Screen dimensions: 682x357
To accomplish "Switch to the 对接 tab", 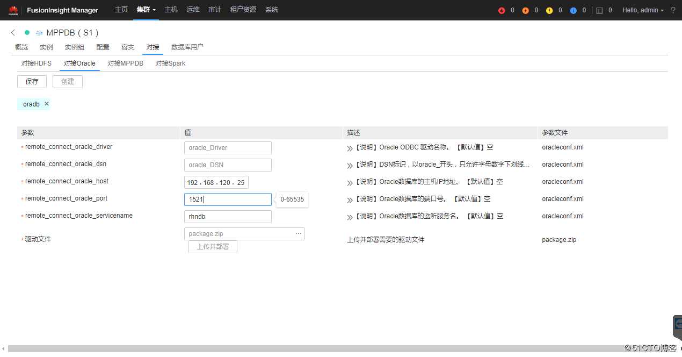I will click(x=153, y=47).
